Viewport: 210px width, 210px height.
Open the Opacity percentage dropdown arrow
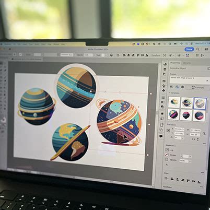(190, 161)
